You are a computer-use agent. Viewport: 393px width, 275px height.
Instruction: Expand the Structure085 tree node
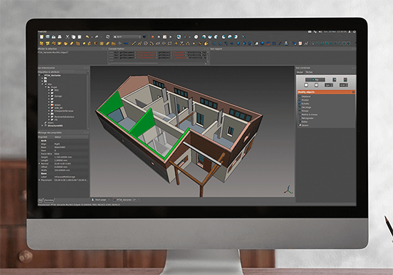(42, 125)
